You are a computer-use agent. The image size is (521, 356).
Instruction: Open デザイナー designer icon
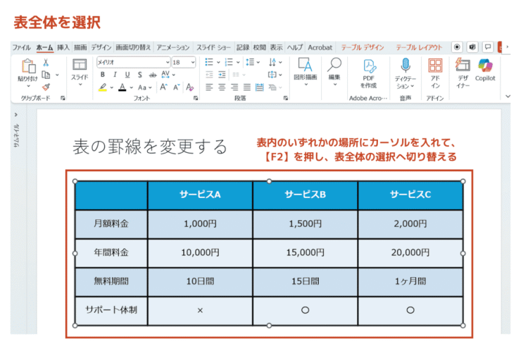463,65
